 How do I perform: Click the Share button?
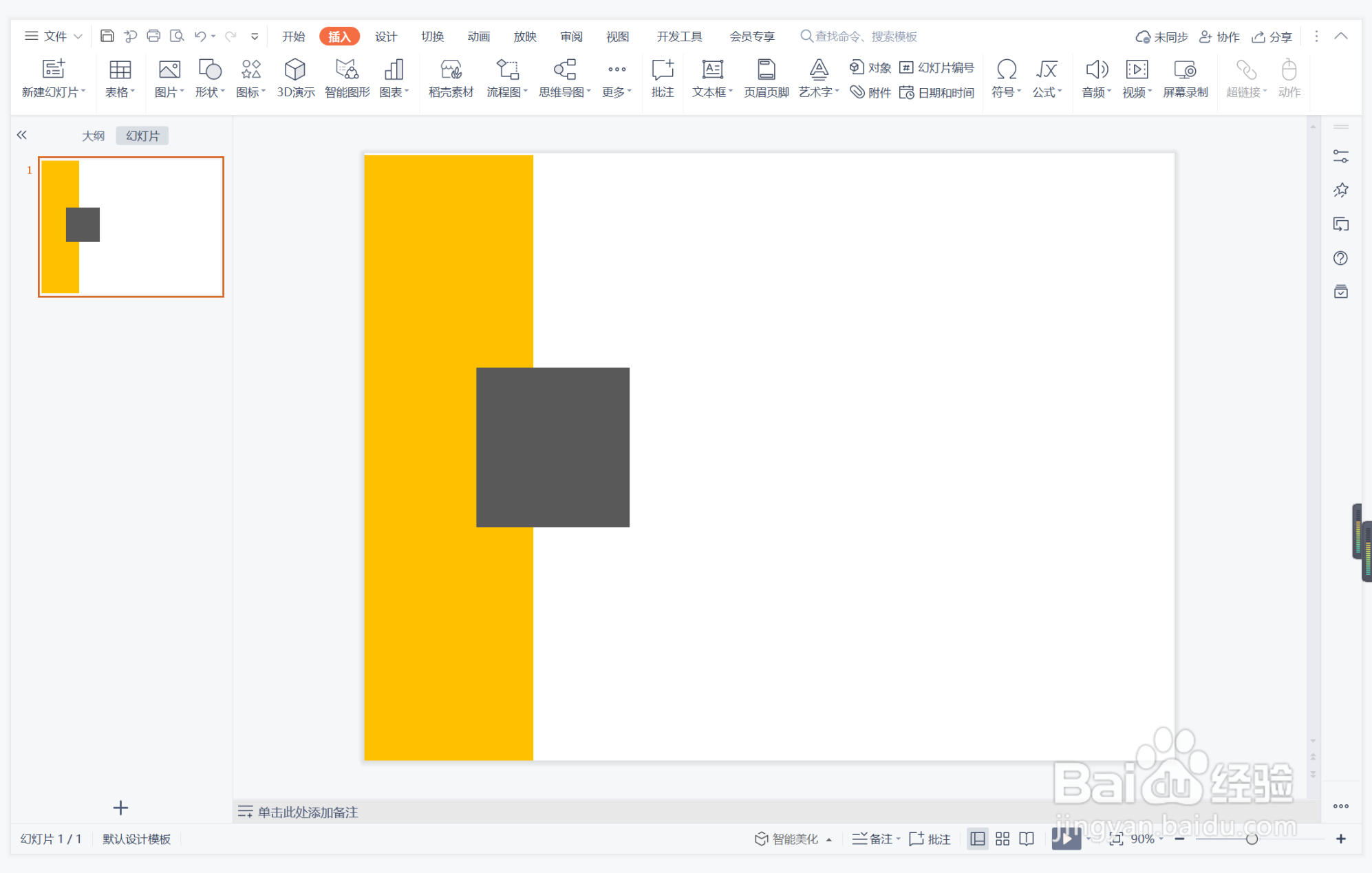(x=1272, y=36)
